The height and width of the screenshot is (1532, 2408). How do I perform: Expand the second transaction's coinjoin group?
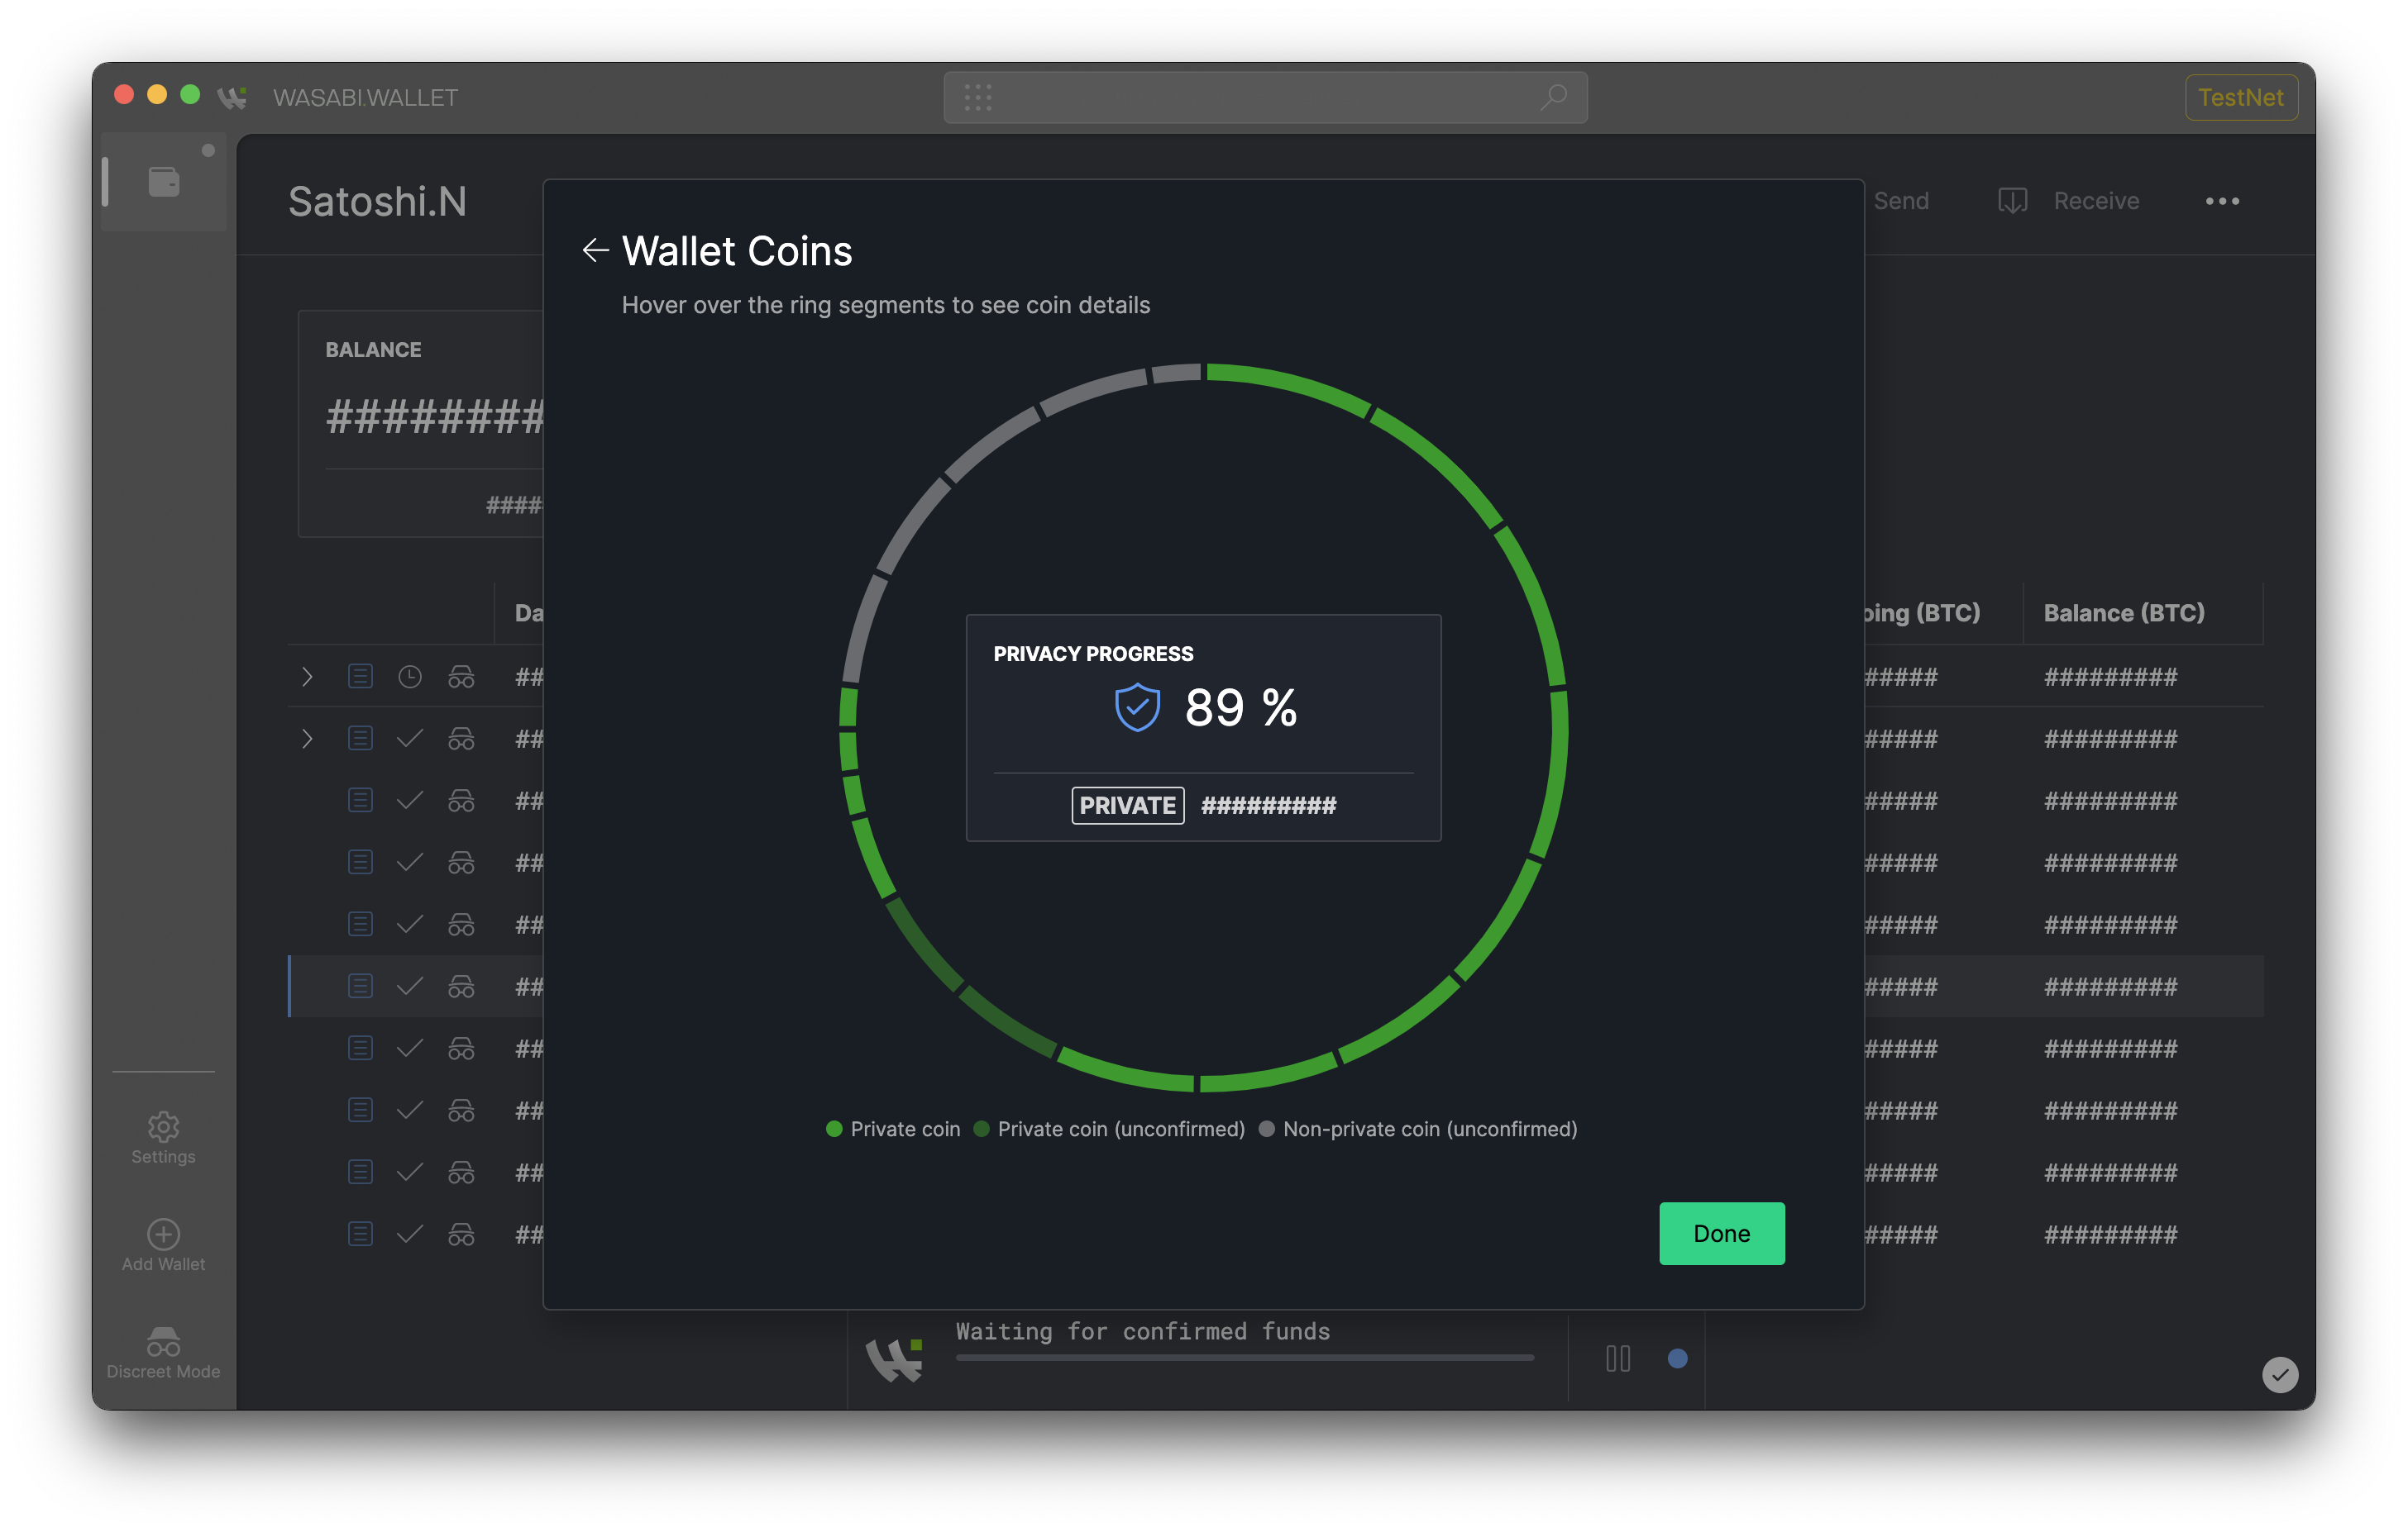[x=308, y=738]
